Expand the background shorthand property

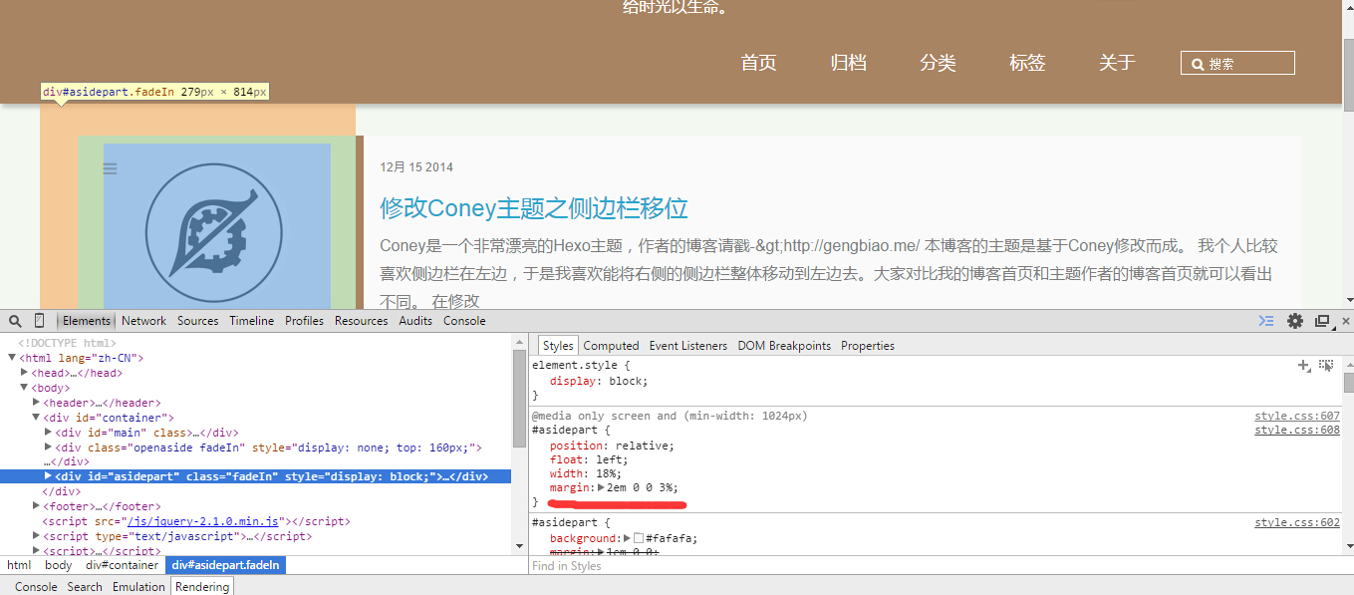click(628, 538)
